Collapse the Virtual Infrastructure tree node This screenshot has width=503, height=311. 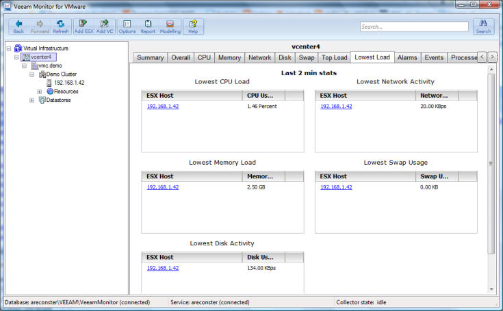[8, 49]
